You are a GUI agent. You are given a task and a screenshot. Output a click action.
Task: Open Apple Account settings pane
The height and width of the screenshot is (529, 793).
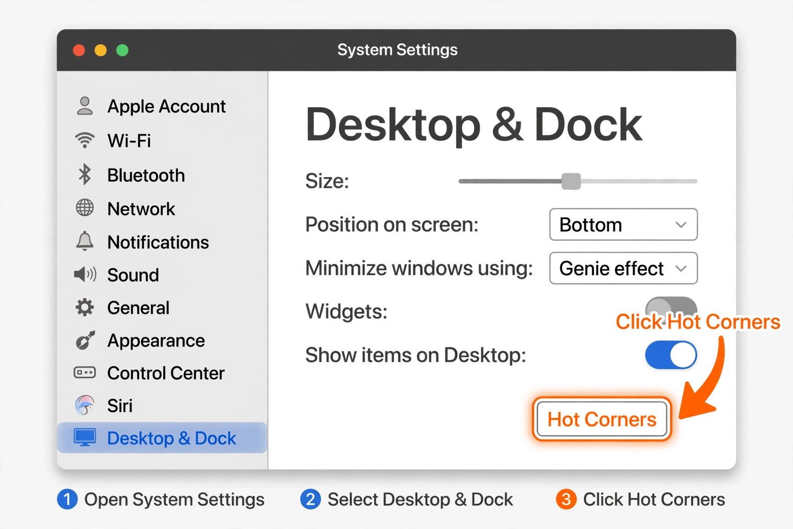162,106
